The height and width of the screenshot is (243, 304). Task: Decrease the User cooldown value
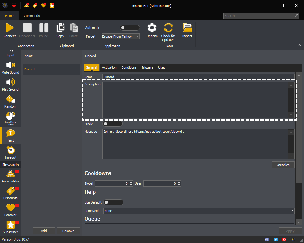pyautogui.click(x=179, y=185)
